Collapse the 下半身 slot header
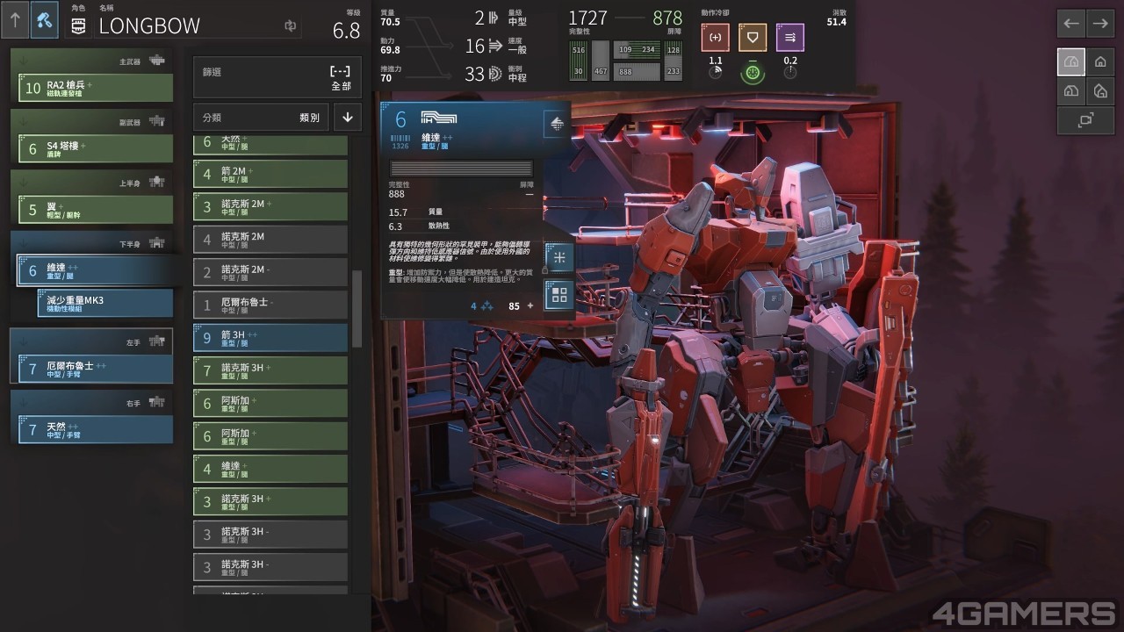This screenshot has width=1124, height=632. [x=92, y=243]
